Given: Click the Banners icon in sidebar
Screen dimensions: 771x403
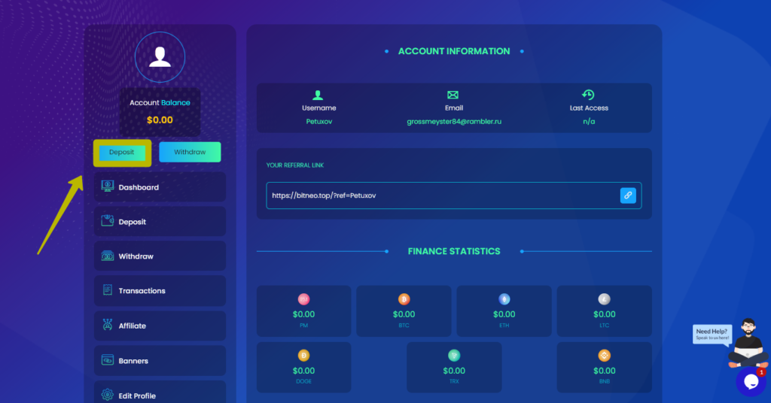Looking at the screenshot, I should pyautogui.click(x=107, y=360).
